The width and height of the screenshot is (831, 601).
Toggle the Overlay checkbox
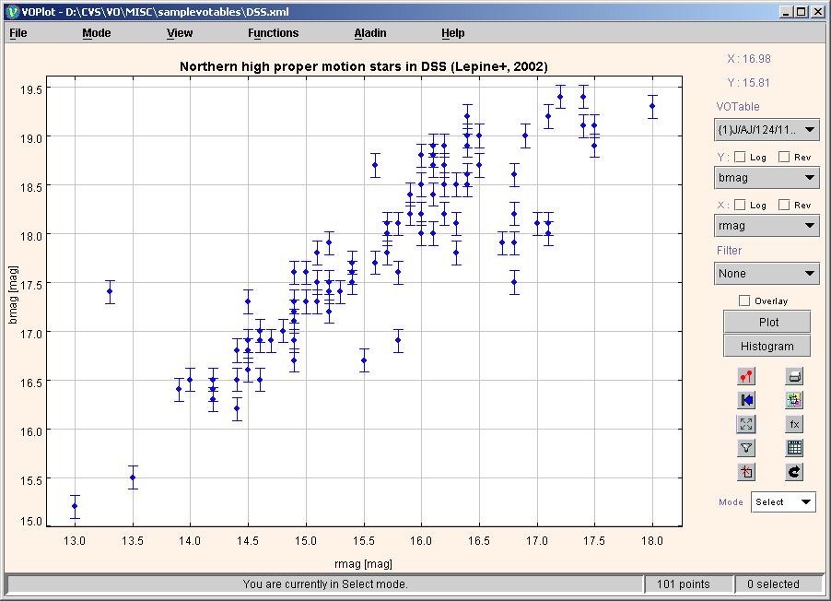744,300
